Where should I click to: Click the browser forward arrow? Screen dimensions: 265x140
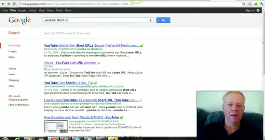tap(8, 4)
